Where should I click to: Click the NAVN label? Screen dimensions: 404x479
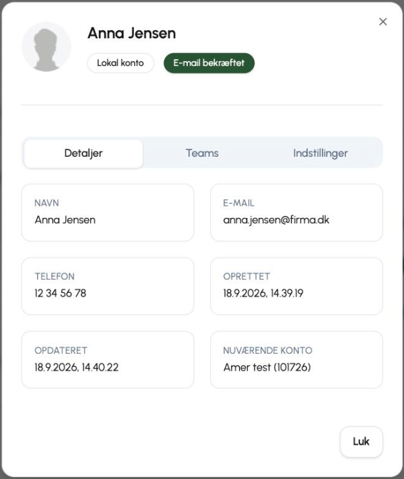tap(46, 203)
